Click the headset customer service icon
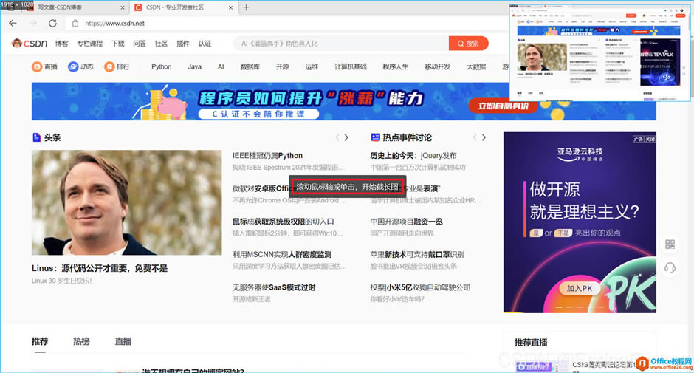The width and height of the screenshot is (694, 373). coord(670,267)
